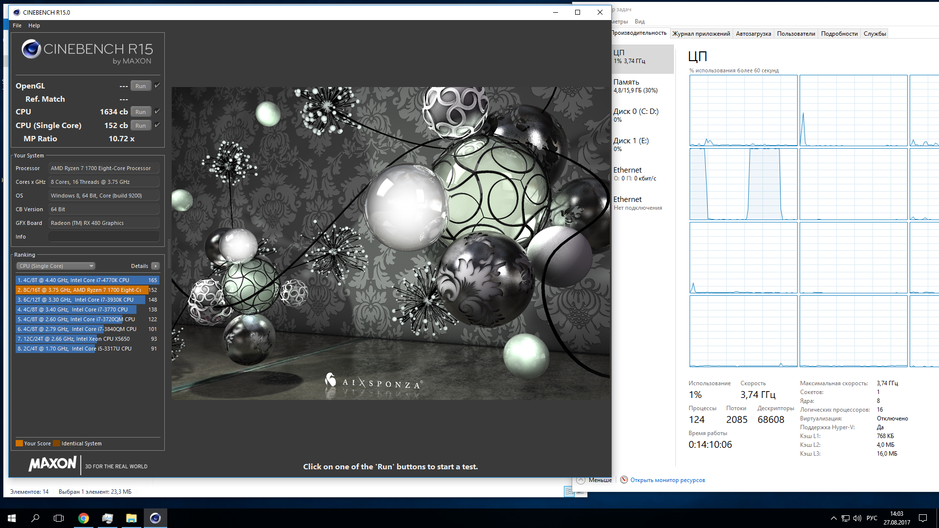Run the CPU Single Core test
The width and height of the screenshot is (939, 528).
click(140, 126)
